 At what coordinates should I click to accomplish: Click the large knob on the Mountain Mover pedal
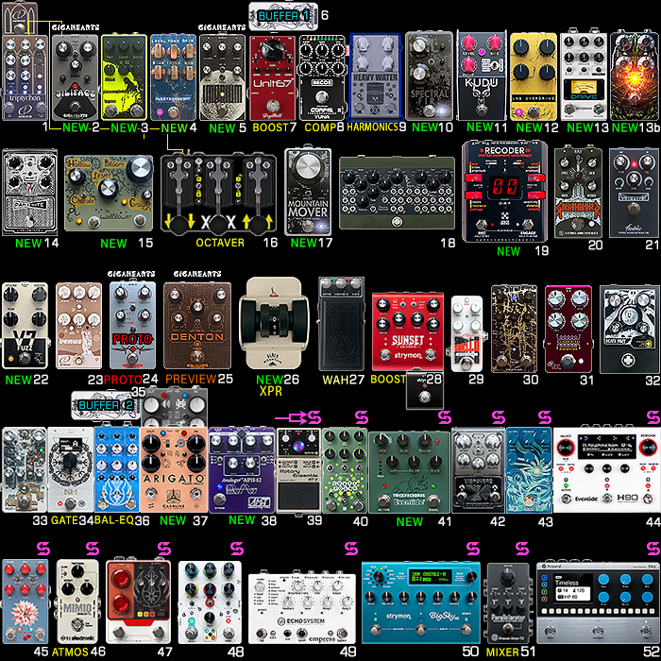point(308,167)
